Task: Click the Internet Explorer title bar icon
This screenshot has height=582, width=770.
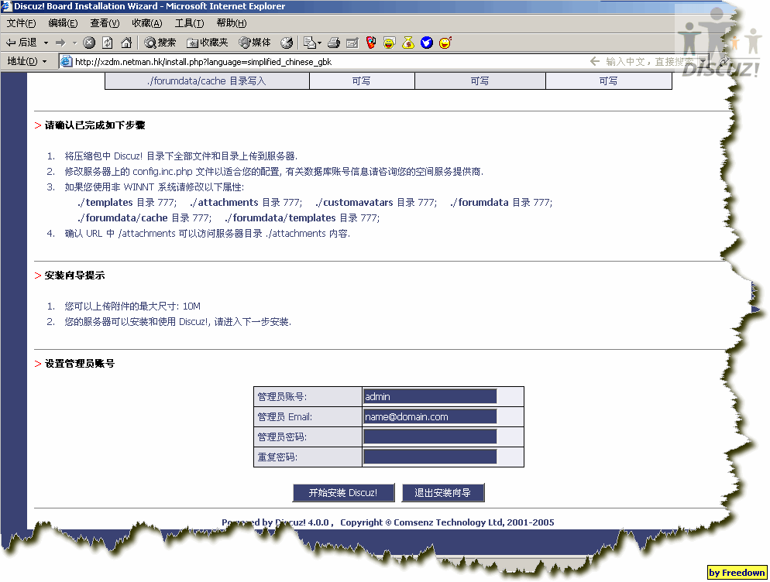Action: 6,6
